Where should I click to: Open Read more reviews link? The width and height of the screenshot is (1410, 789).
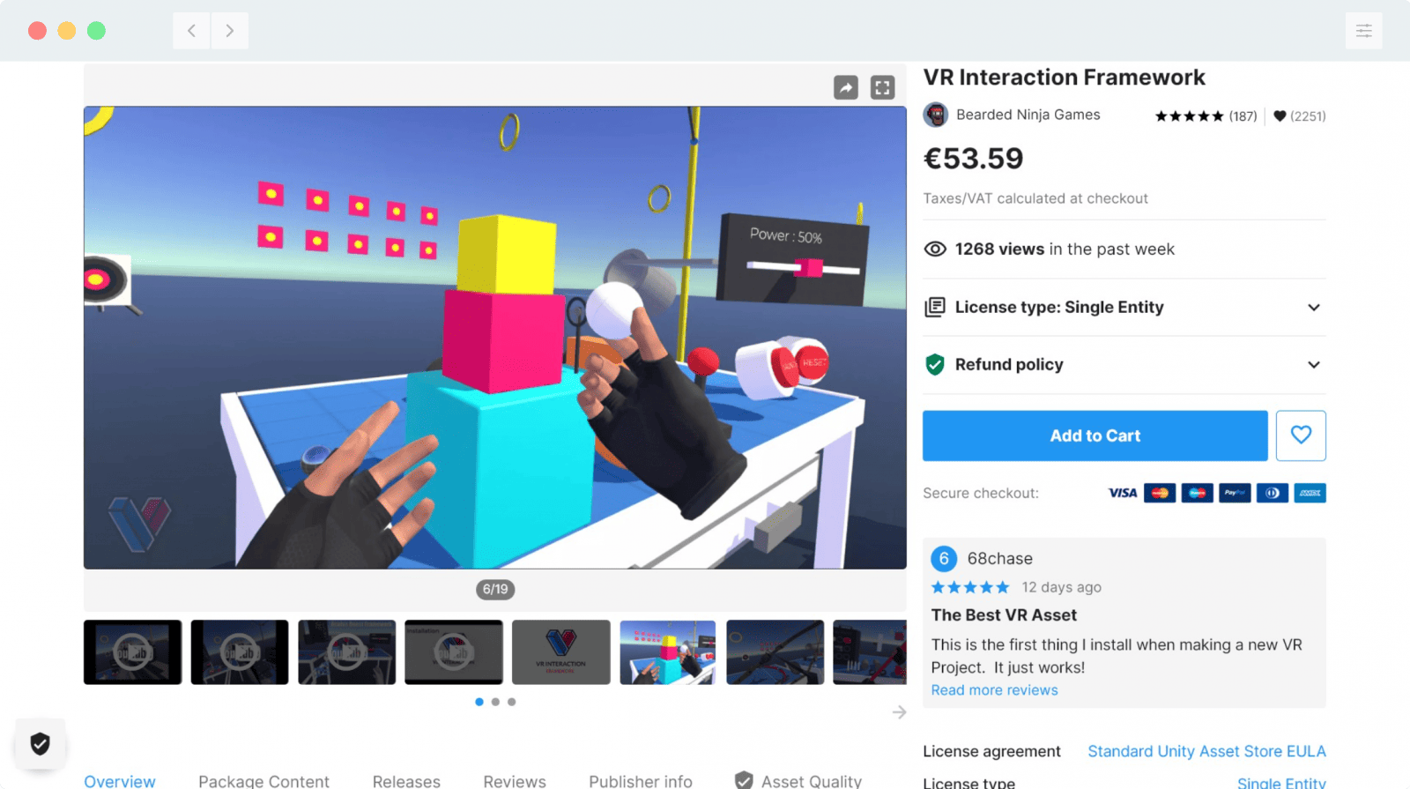994,690
